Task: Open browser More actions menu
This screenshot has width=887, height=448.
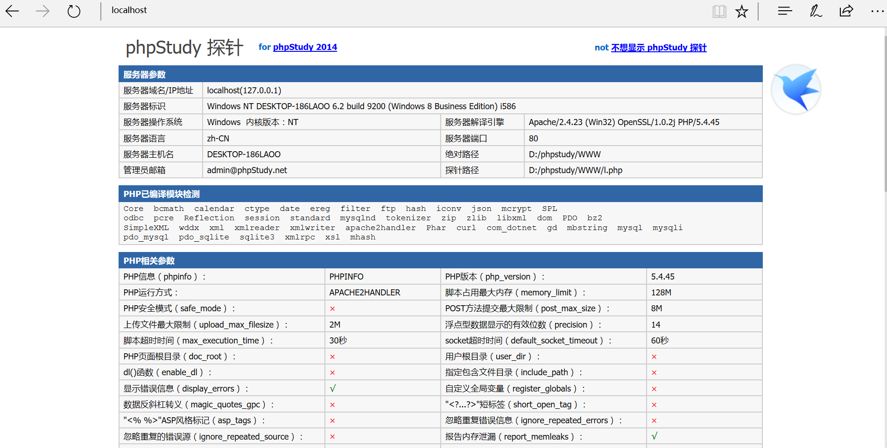Action: [877, 11]
